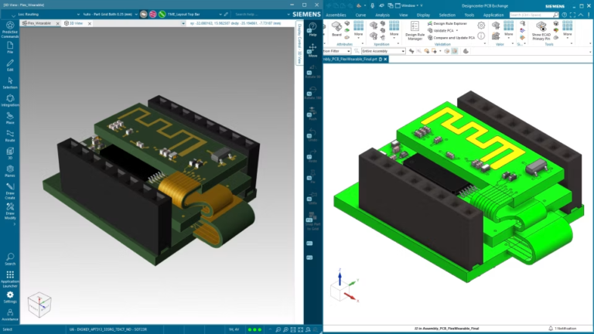Open the Analysis ribbon tab
This screenshot has width=594, height=334.
(x=382, y=15)
